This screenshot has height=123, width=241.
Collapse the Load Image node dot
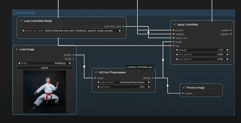(x=17, y=49)
